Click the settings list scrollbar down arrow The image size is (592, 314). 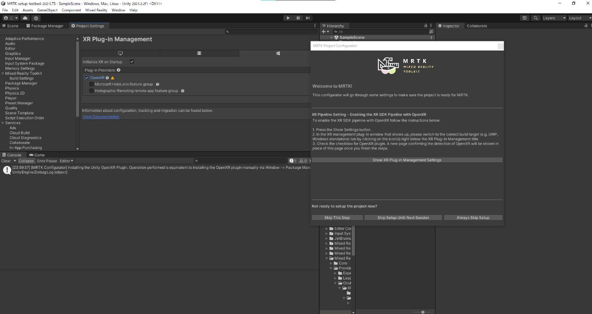coord(77,149)
